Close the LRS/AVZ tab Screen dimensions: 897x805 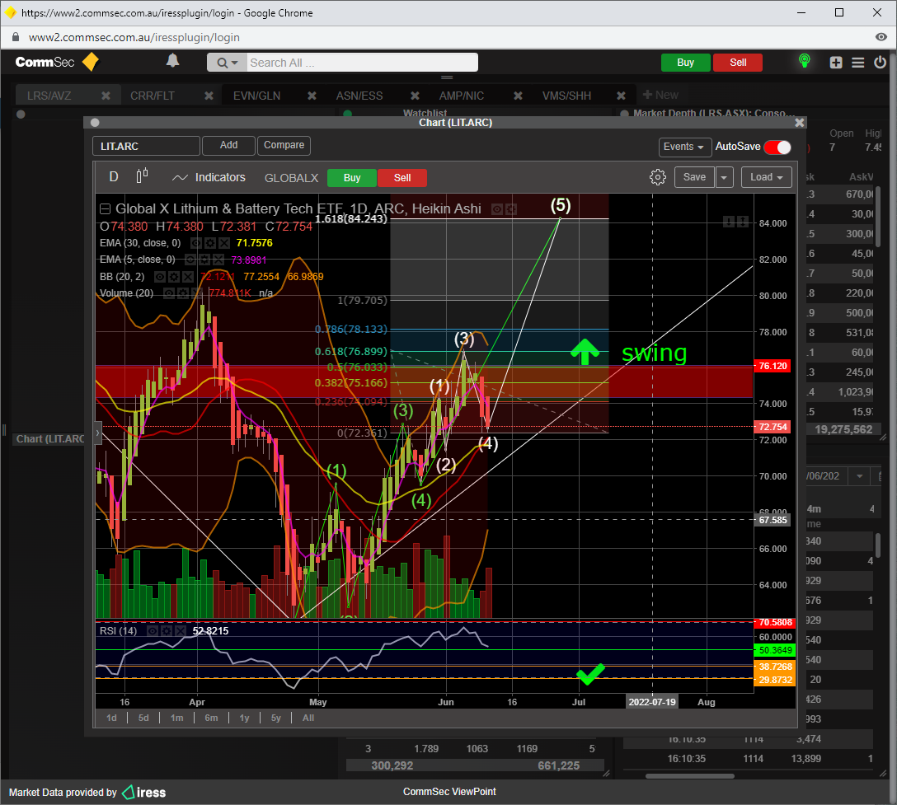pos(106,96)
